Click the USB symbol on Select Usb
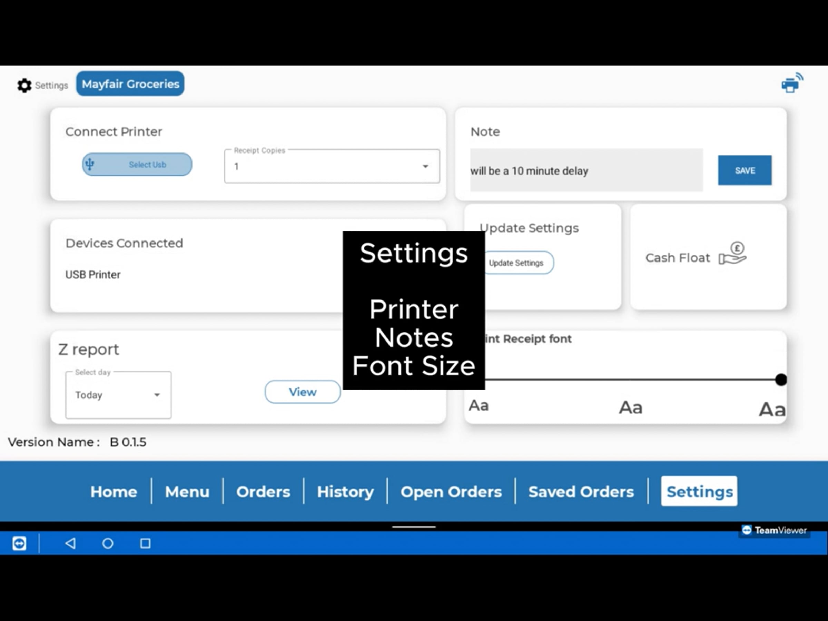 point(89,164)
